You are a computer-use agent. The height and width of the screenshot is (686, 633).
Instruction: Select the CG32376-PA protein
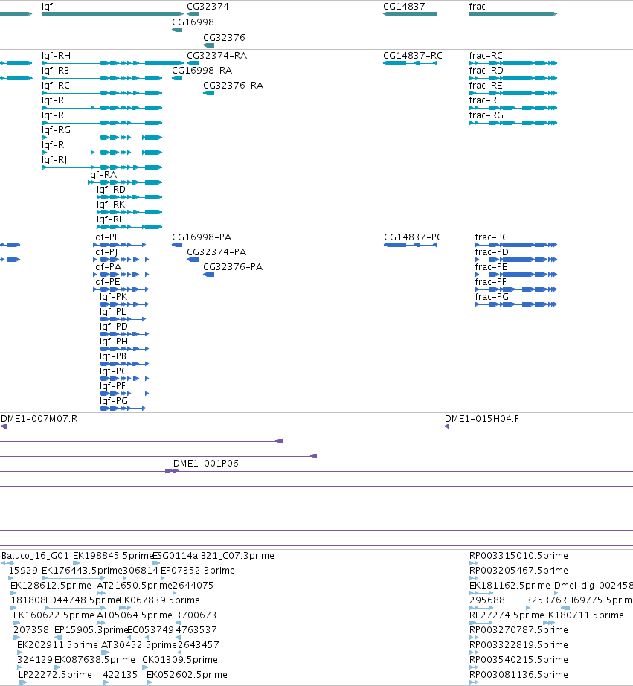tap(209, 275)
